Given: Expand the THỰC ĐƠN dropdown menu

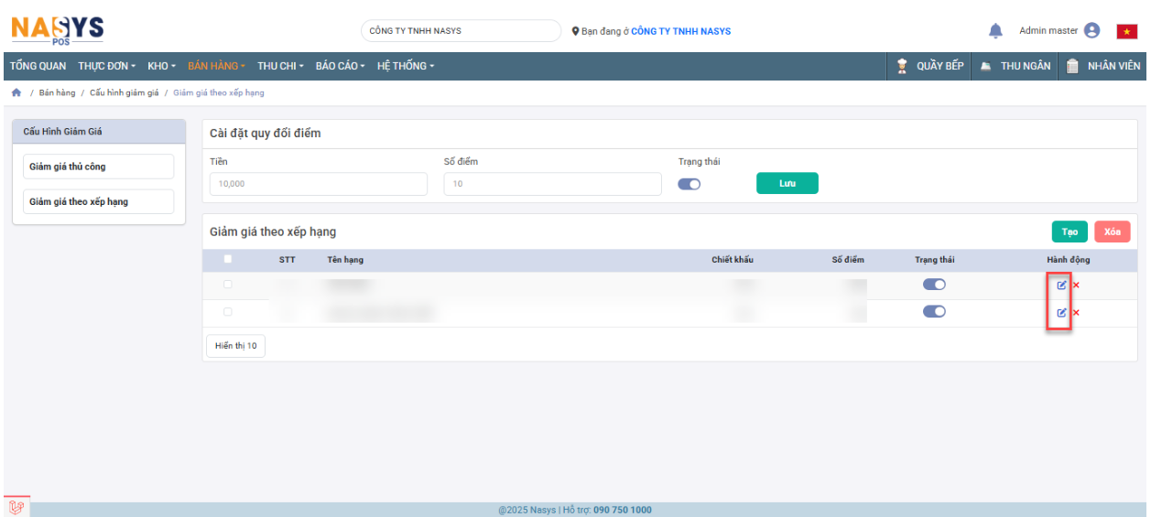Looking at the screenshot, I should (106, 66).
